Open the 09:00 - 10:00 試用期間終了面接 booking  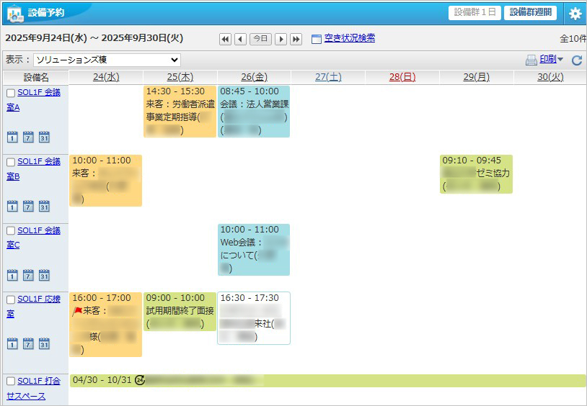pos(180,312)
